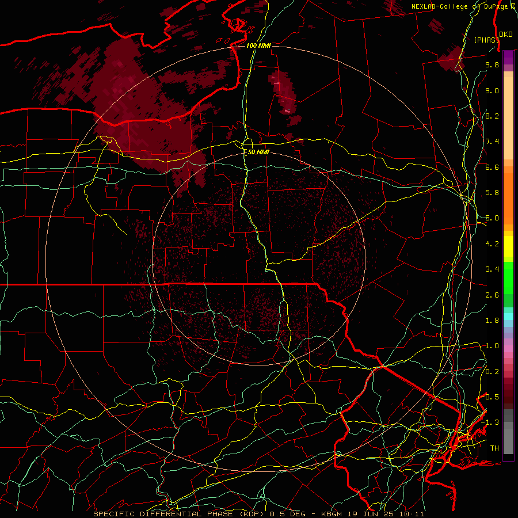This screenshot has height=518, width=518.
Task: Click the 0.2 scale value
Action: (492, 372)
